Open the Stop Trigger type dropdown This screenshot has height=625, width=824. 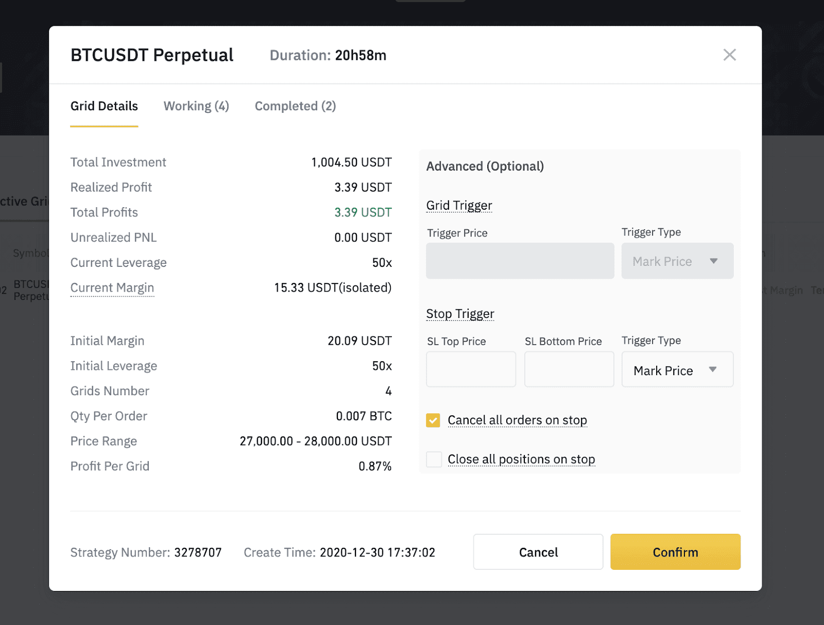pyautogui.click(x=677, y=369)
